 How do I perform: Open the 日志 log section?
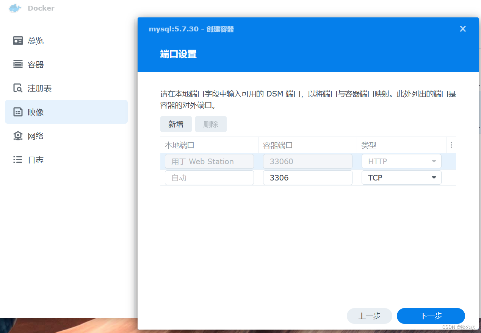(x=66, y=160)
